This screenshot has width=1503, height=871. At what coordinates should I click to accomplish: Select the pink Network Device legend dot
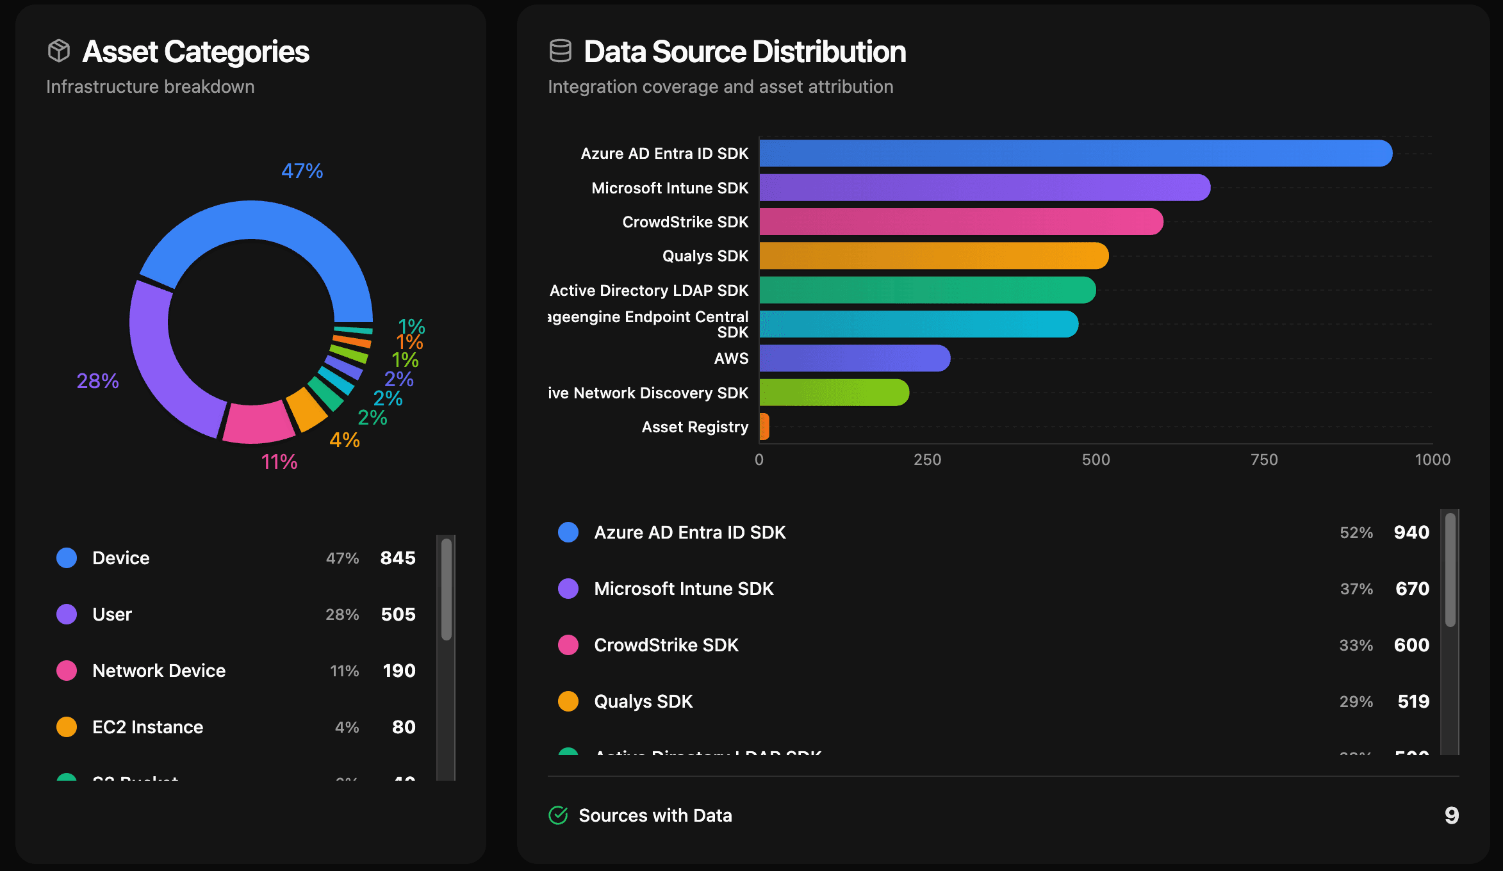[x=67, y=671]
